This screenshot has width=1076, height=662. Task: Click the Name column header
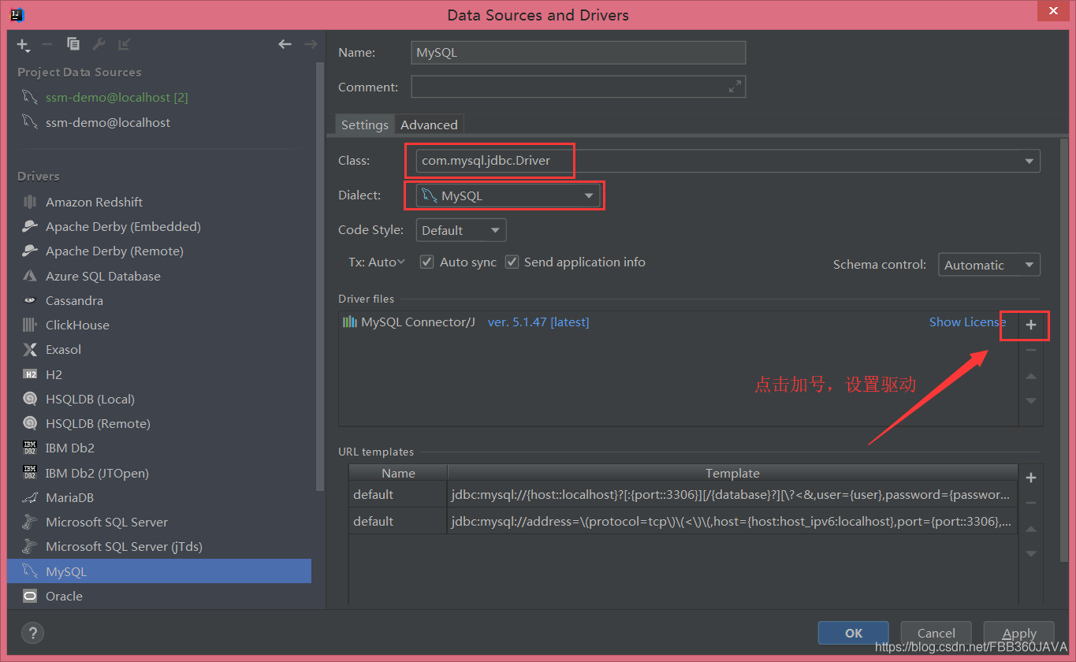tap(398, 473)
